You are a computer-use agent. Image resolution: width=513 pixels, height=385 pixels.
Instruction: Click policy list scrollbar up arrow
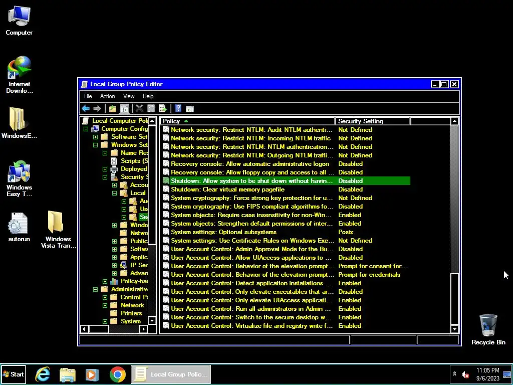click(x=455, y=121)
